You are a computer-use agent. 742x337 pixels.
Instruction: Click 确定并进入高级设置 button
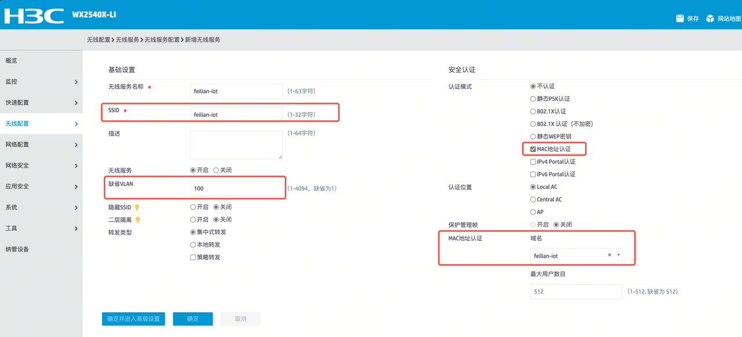[134, 319]
